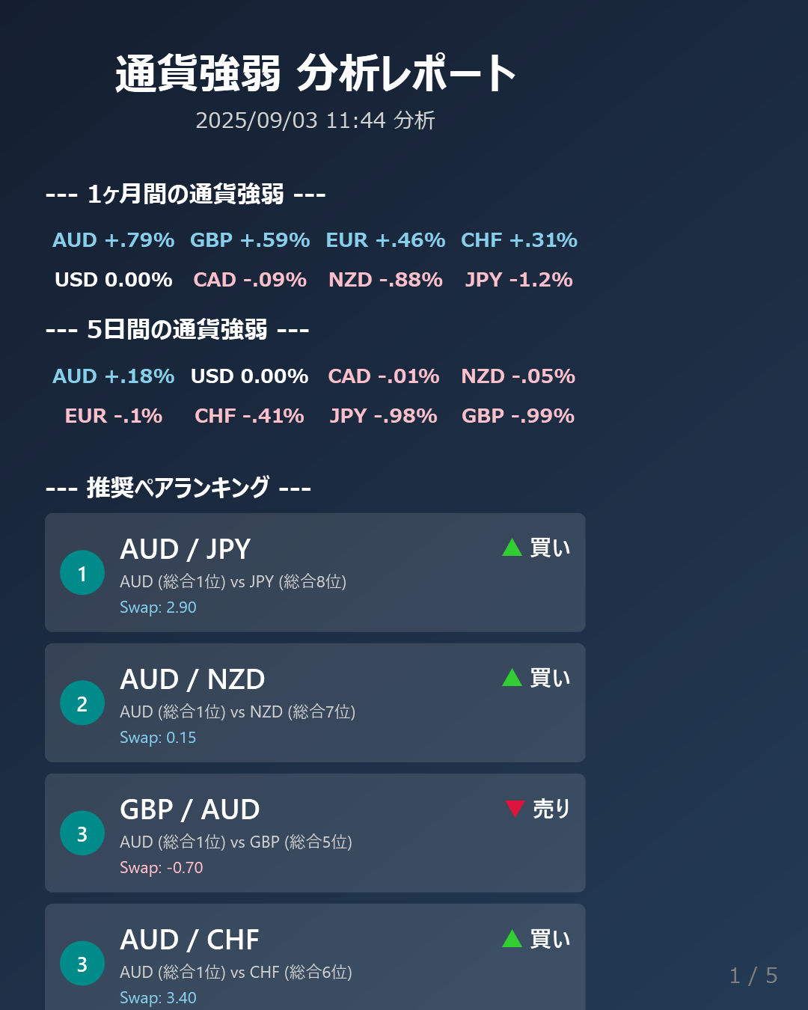808x1010 pixels.
Task: Open the AUD / JPY pair title
Action: [x=186, y=549]
